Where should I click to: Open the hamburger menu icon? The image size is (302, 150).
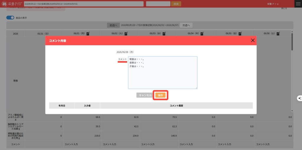298,4
